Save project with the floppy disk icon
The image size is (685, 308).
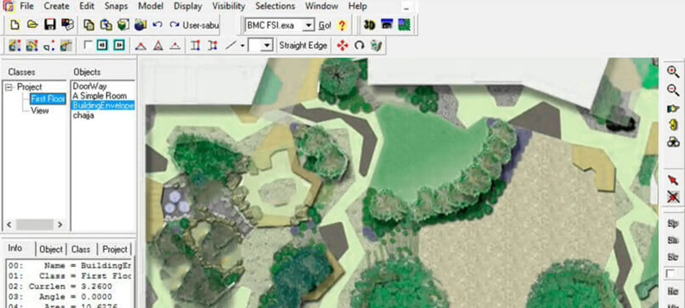click(x=50, y=25)
